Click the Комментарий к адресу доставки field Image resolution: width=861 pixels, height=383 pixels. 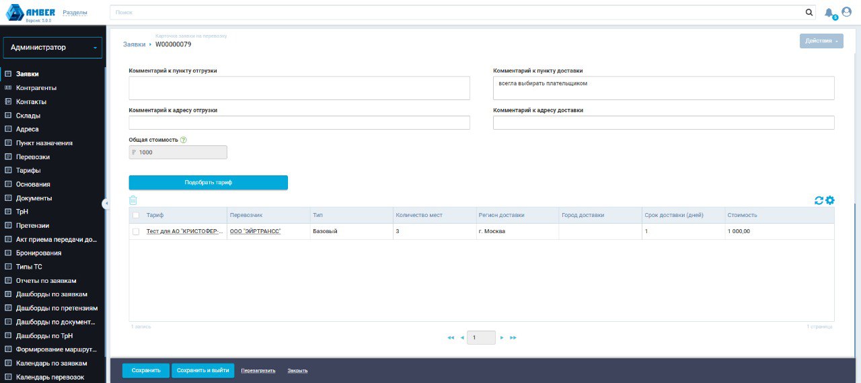point(664,122)
